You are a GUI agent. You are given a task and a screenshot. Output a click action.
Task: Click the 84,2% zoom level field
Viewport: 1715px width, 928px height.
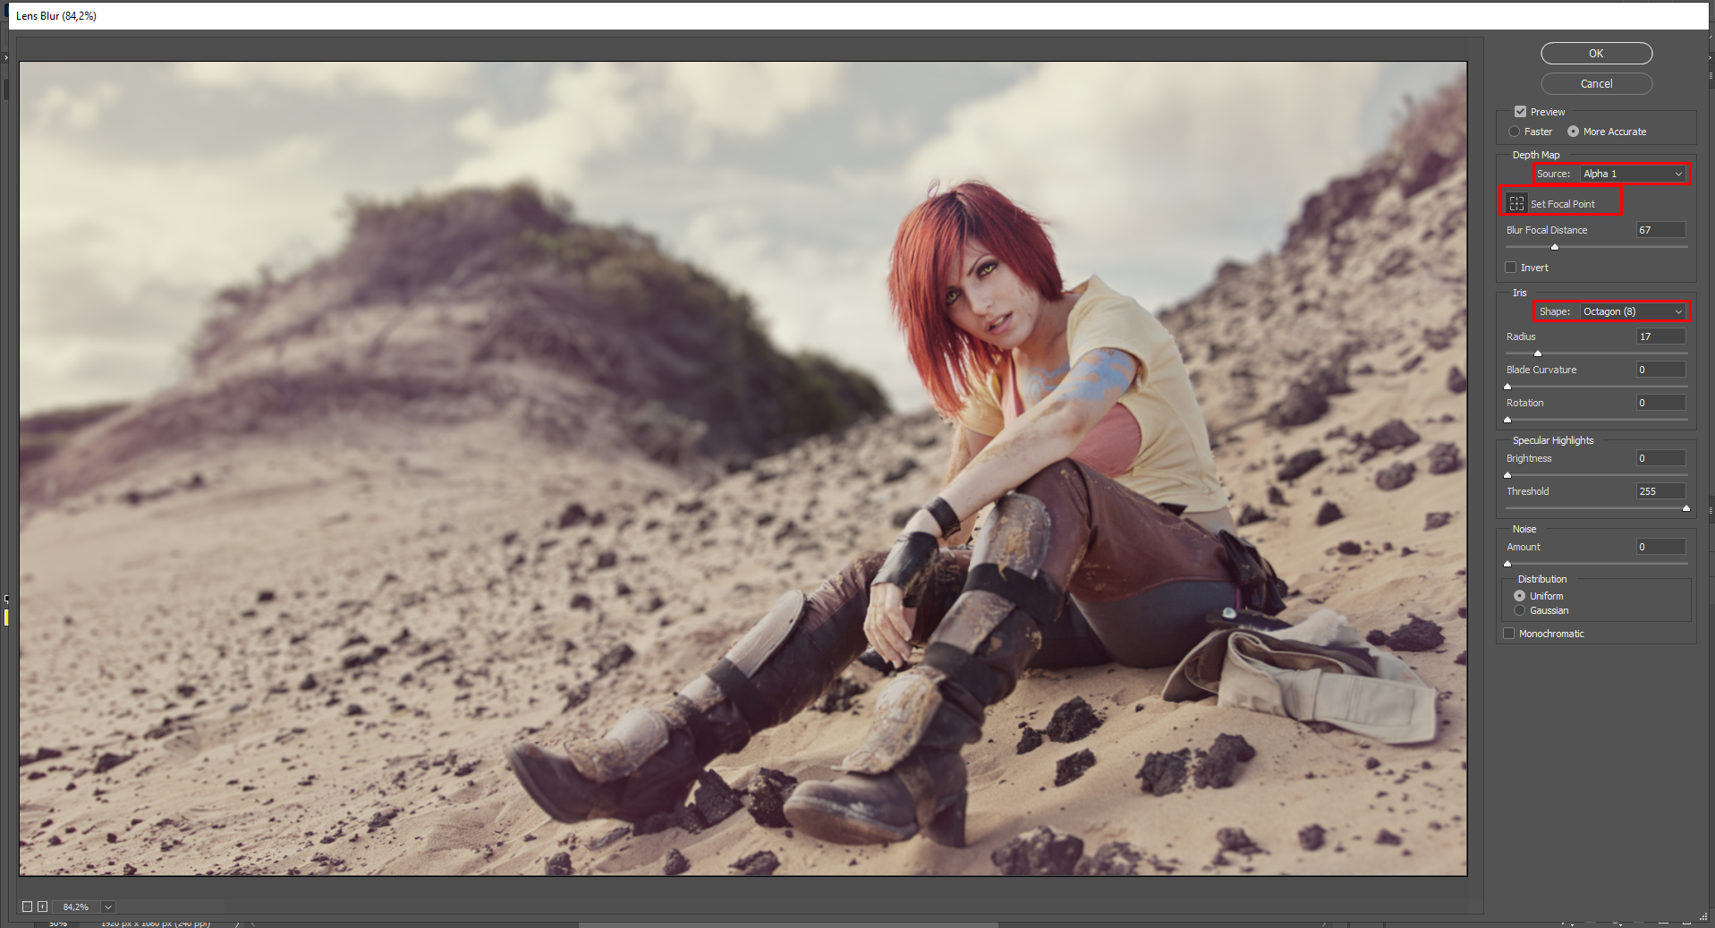point(77,907)
